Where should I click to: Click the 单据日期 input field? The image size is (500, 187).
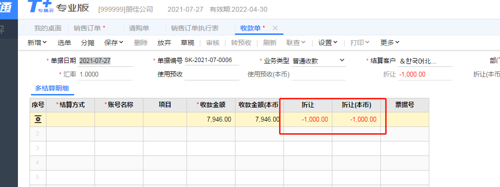click(106, 61)
